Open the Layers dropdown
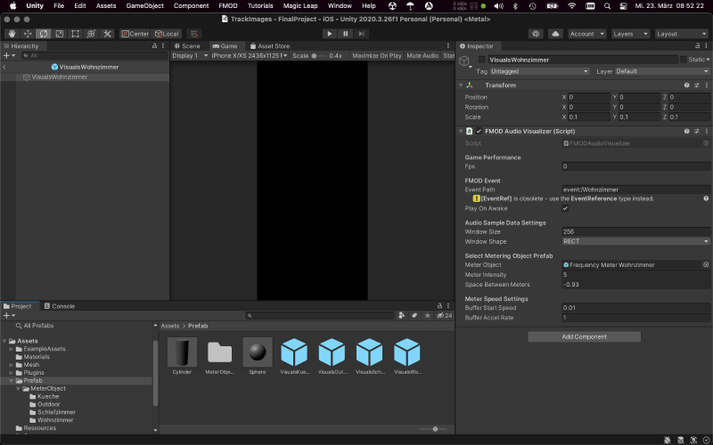This screenshot has width=713, height=445. 629,34
